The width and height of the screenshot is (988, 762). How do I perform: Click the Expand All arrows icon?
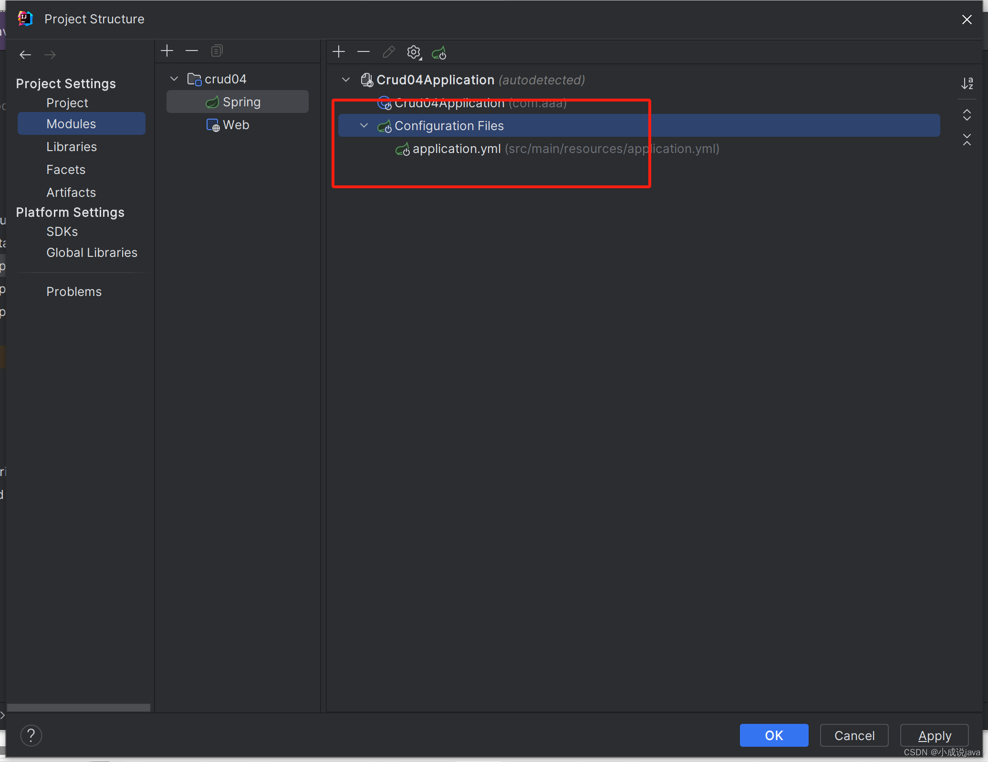pos(967,115)
